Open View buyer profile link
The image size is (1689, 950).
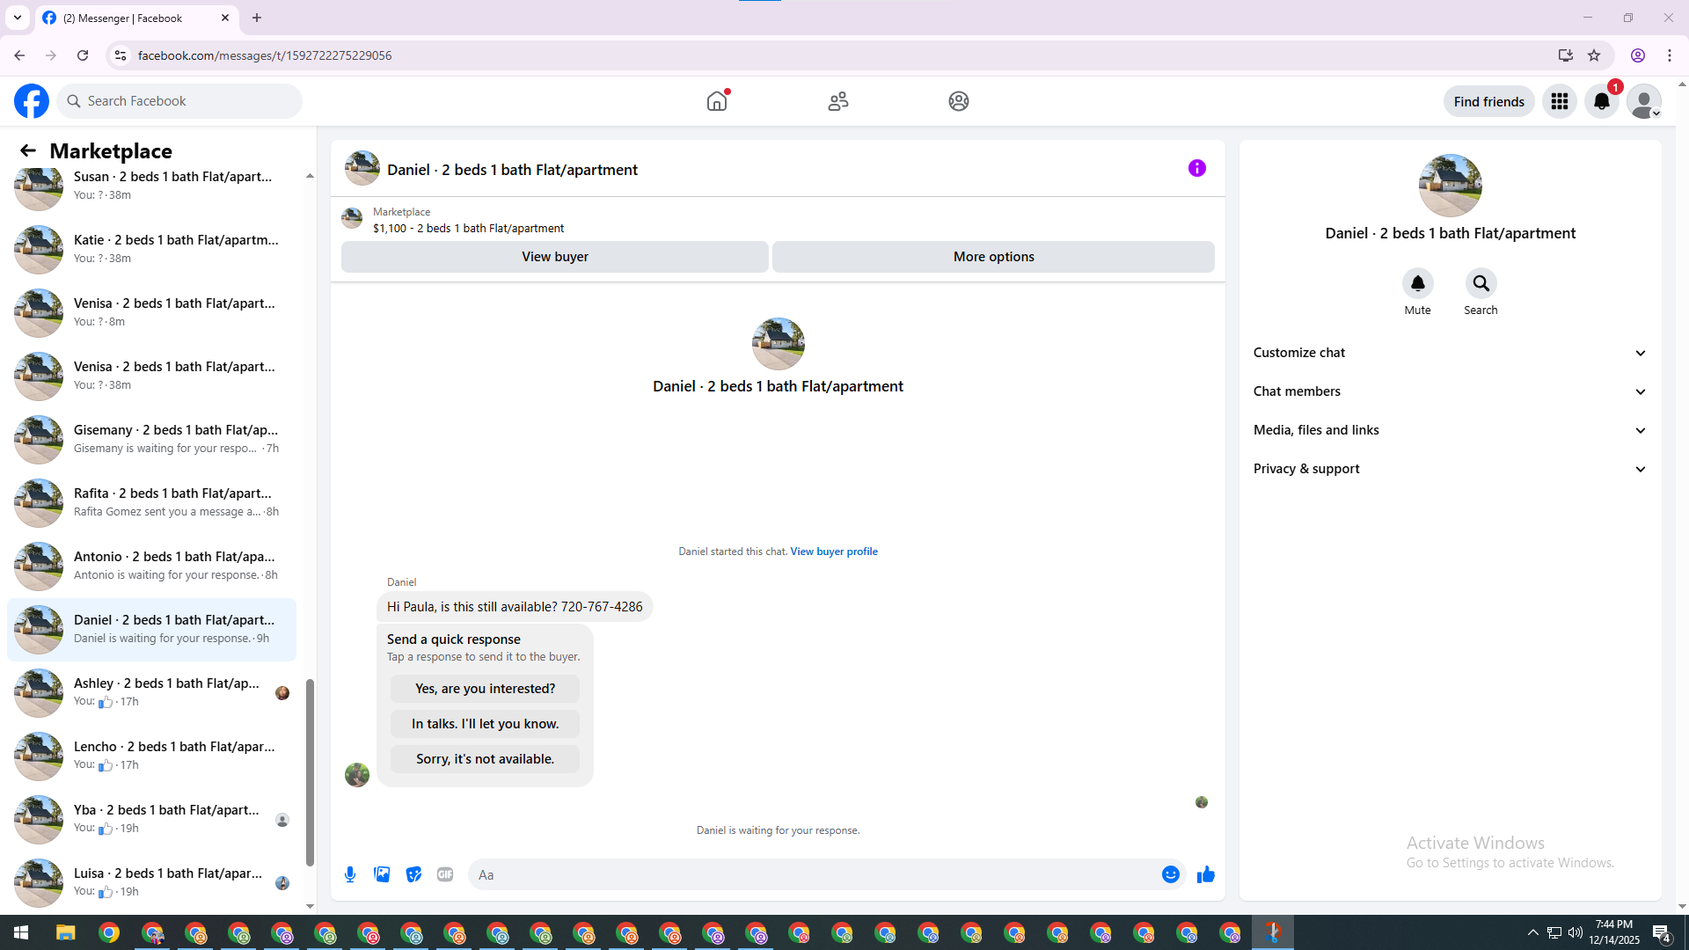[833, 552]
